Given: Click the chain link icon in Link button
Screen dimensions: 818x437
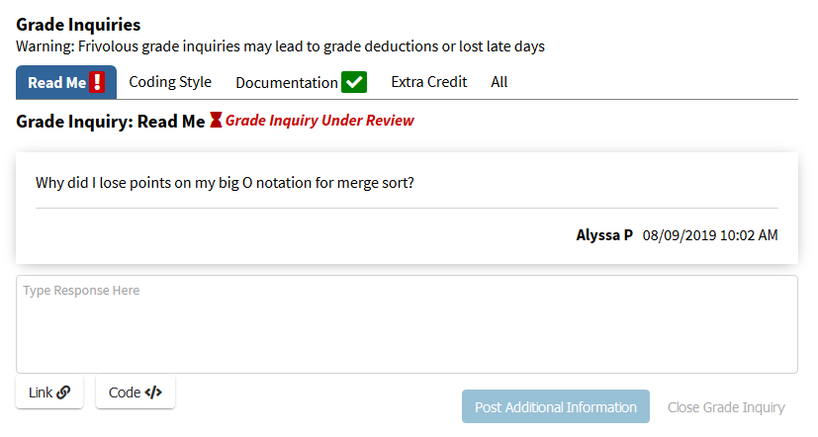Looking at the screenshot, I should coord(63,393).
